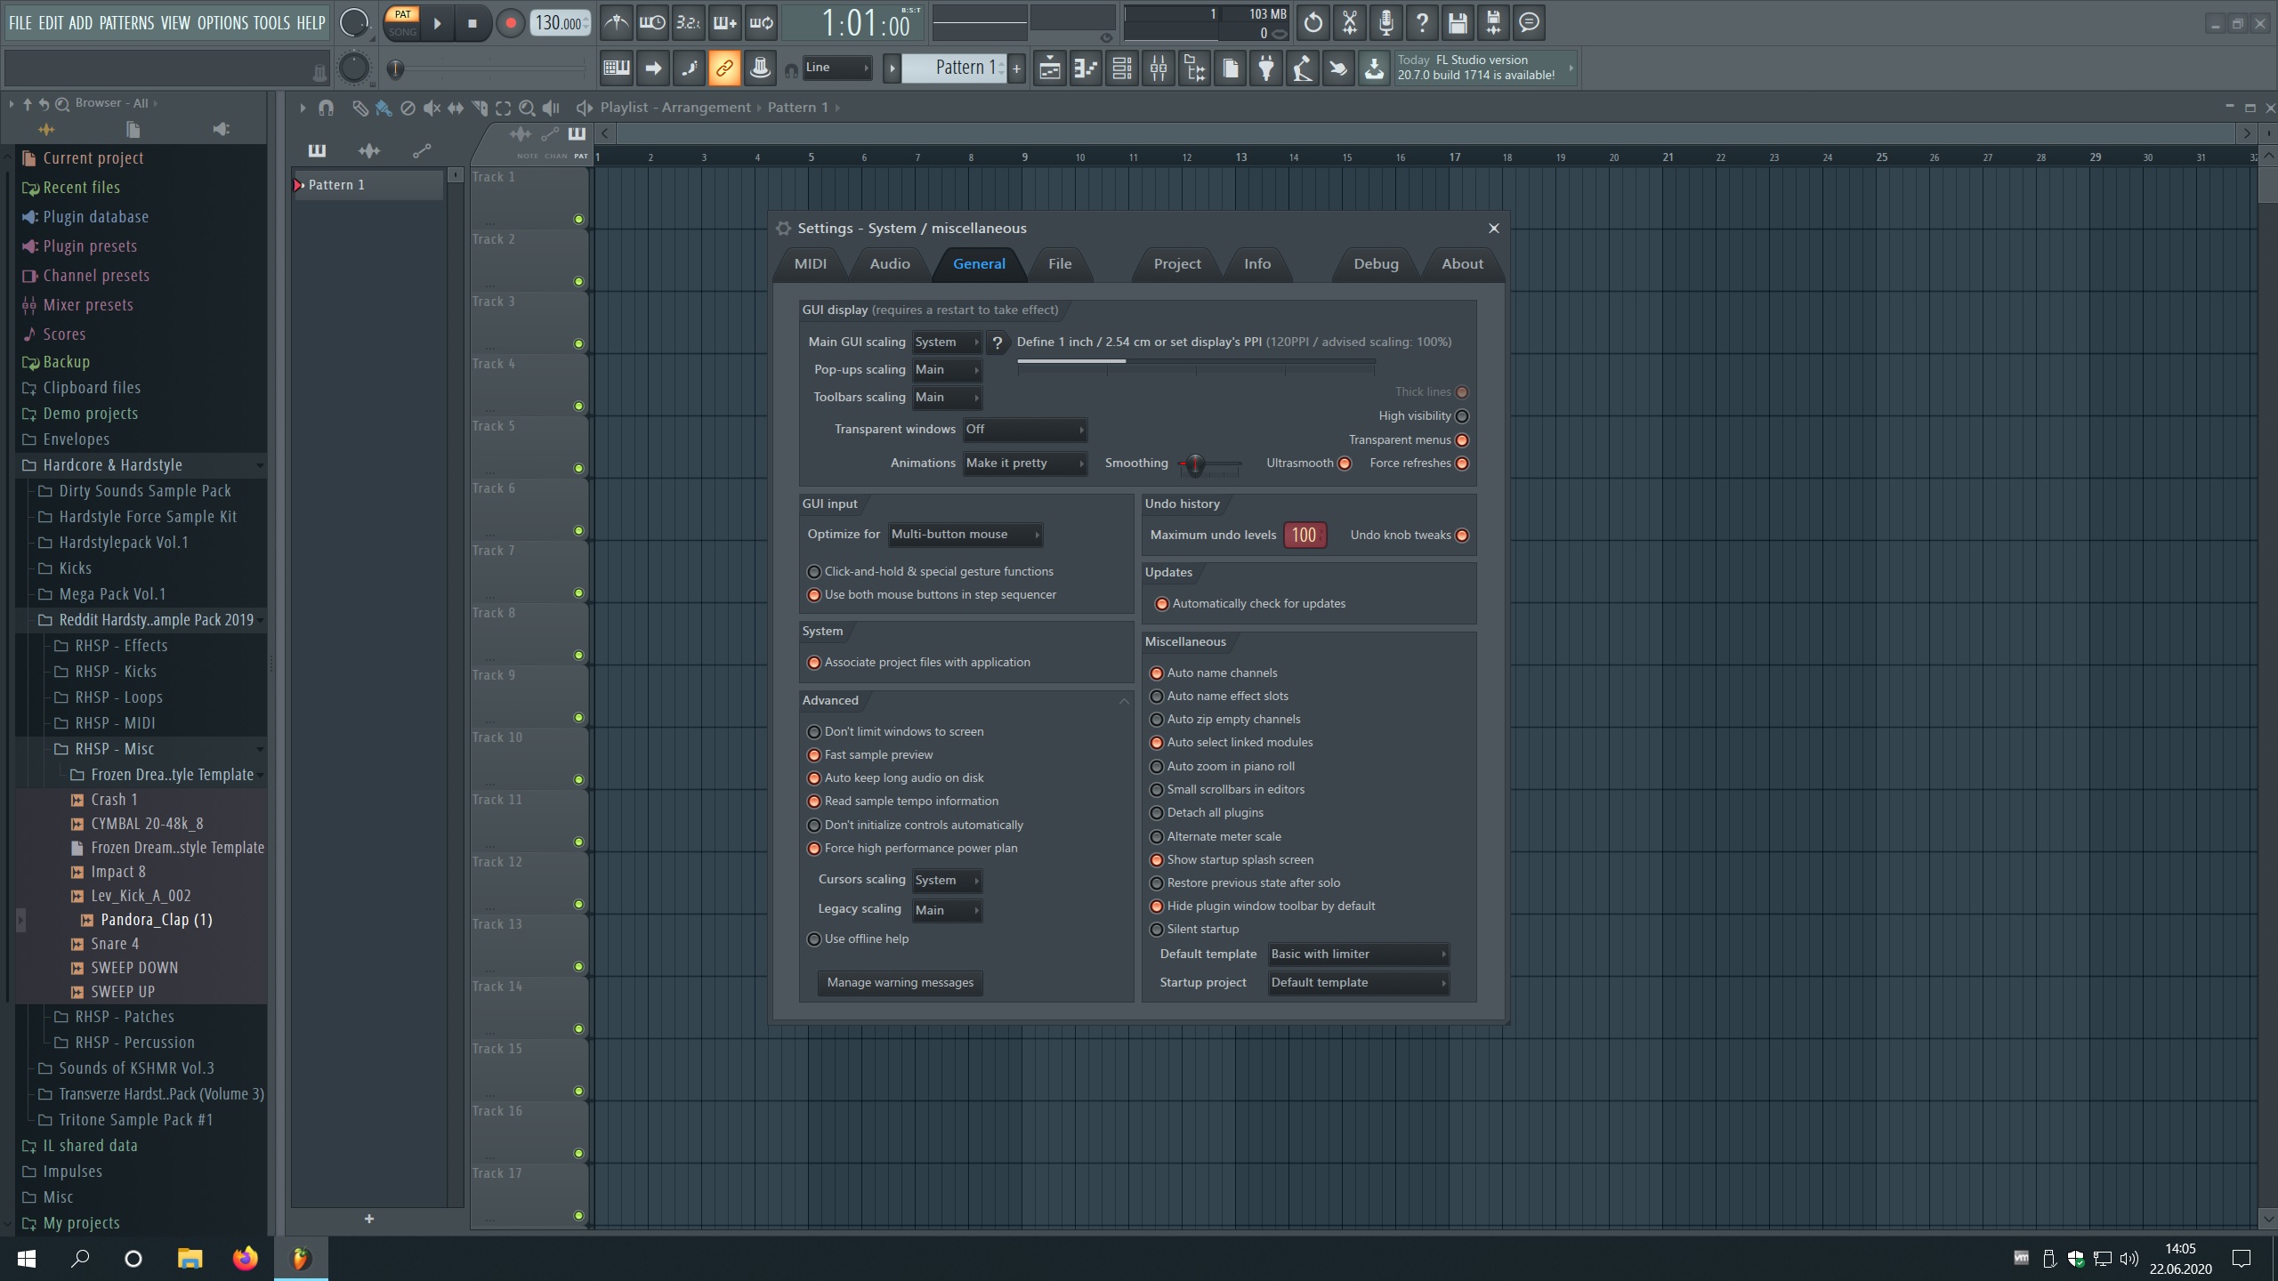Open the plugin picker plug icon
The image size is (2278, 1281).
click(1265, 68)
